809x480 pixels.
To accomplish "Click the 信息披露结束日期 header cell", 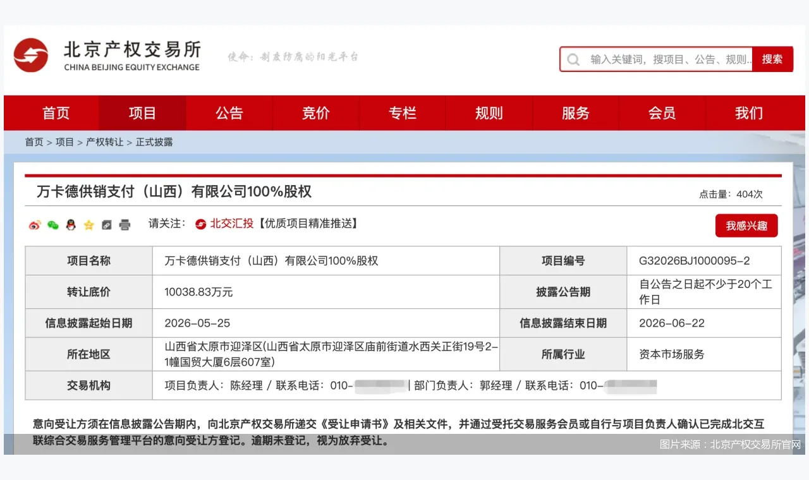I will click(563, 323).
